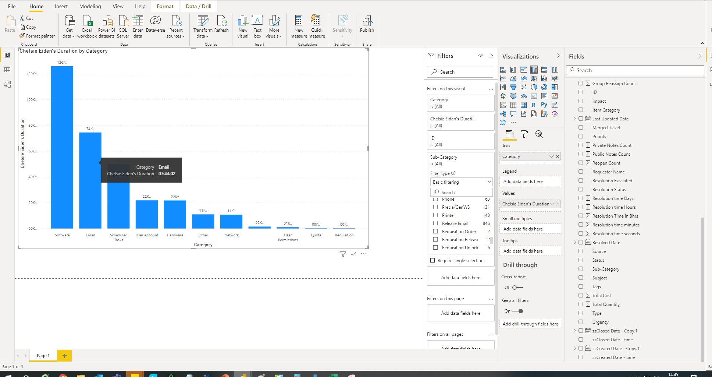Open the Format paint roller pane
The height and width of the screenshot is (377, 712).
click(524, 134)
